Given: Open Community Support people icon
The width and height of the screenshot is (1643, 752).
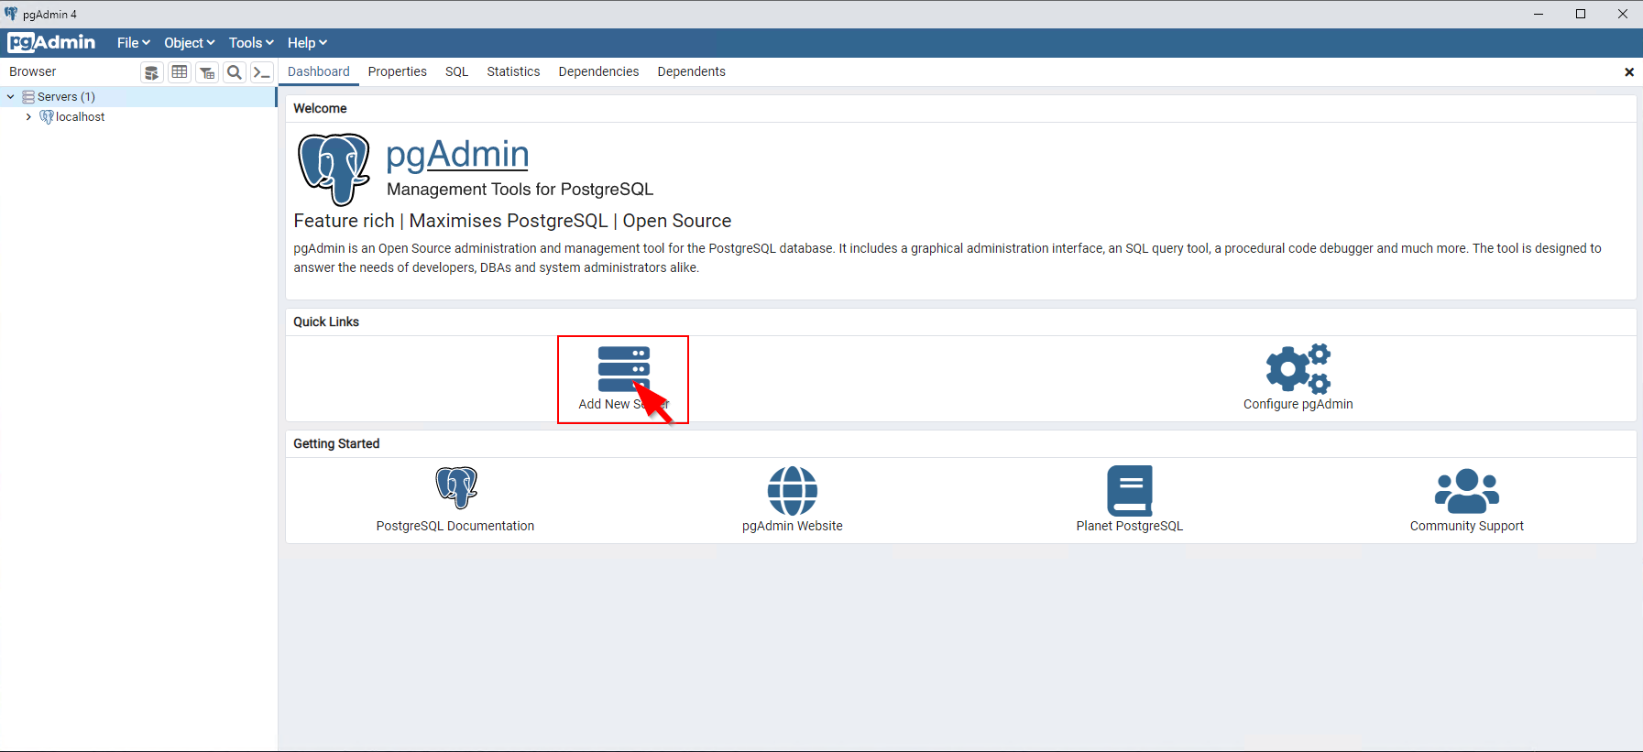Looking at the screenshot, I should point(1467,491).
